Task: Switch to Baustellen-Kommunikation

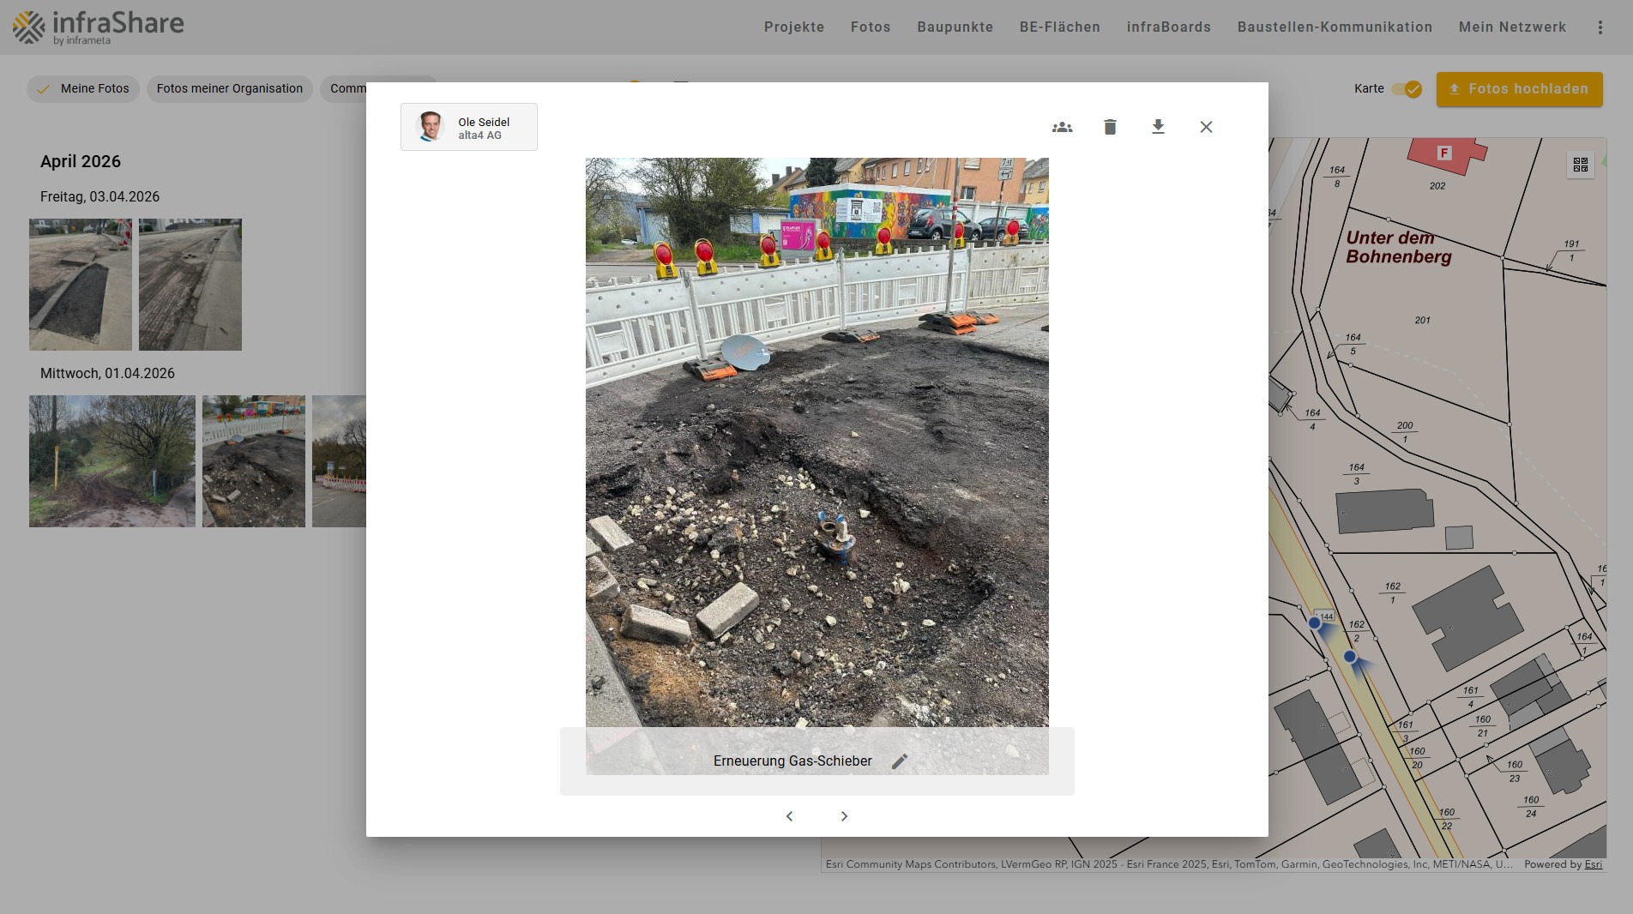Action: [1335, 27]
